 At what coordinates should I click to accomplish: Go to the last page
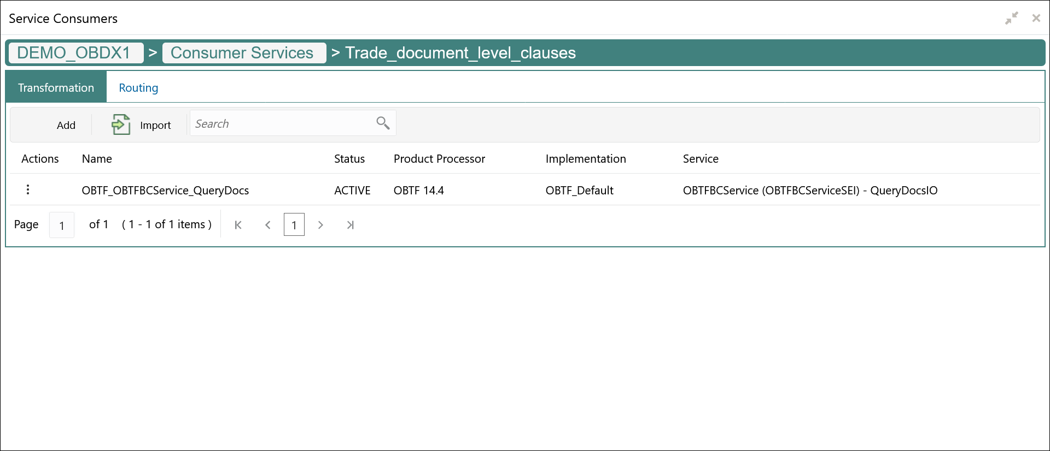coord(351,225)
